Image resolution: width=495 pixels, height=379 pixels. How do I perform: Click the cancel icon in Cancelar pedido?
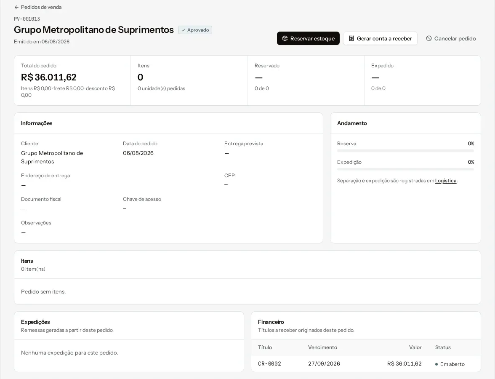428,39
